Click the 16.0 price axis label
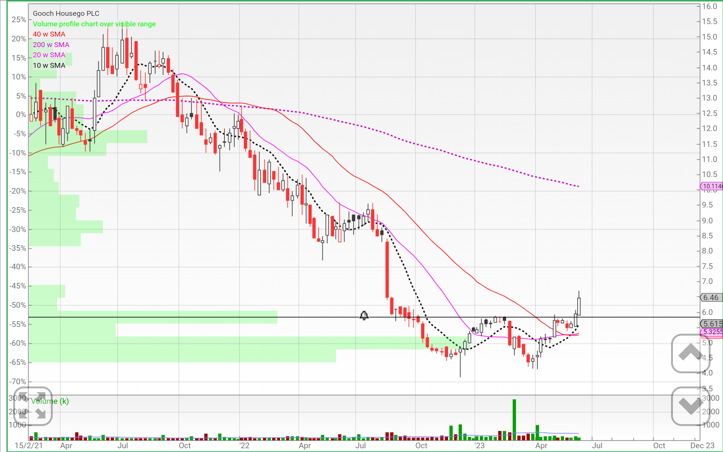Viewport: 723px width, 452px height. point(709,6)
